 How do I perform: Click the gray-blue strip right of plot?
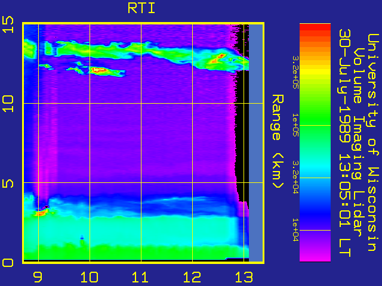click(256, 143)
